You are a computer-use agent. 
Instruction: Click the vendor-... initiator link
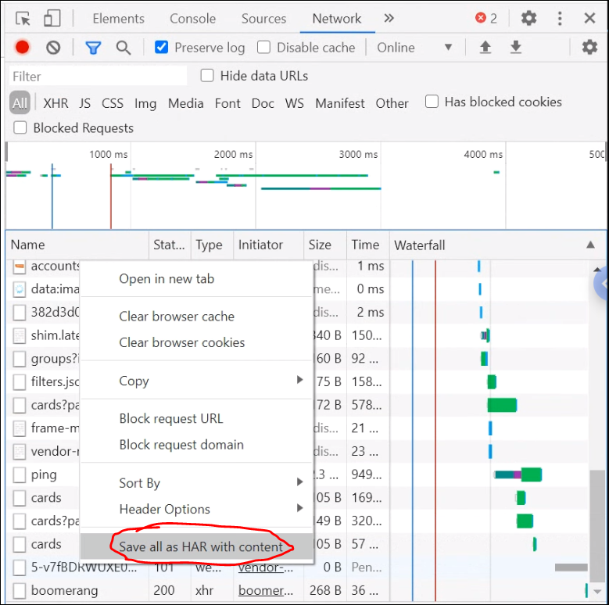coord(266,567)
